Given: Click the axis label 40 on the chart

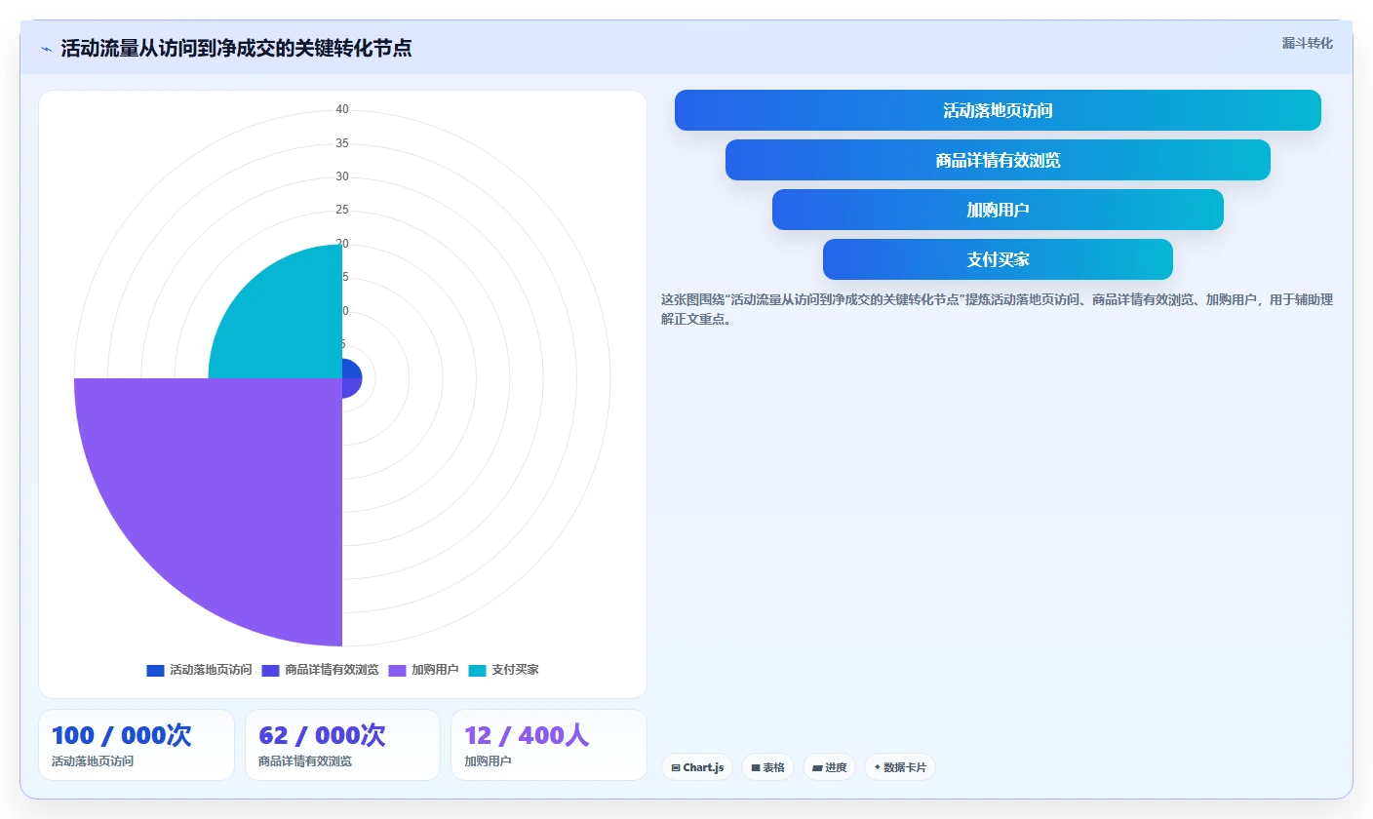Looking at the screenshot, I should (x=342, y=109).
